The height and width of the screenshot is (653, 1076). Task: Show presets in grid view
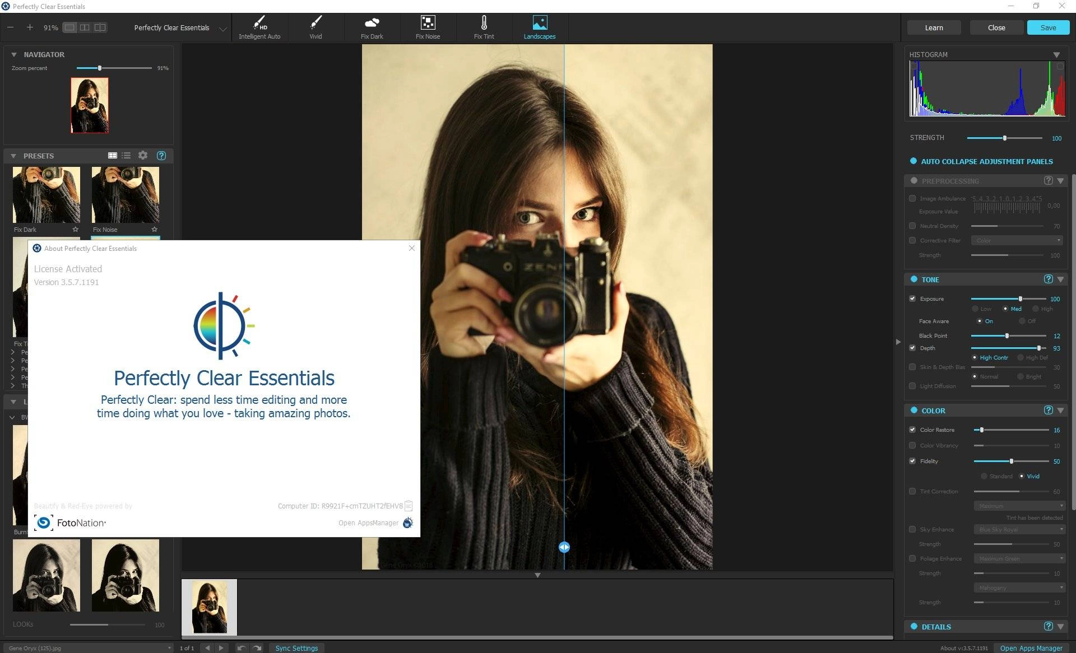(113, 156)
